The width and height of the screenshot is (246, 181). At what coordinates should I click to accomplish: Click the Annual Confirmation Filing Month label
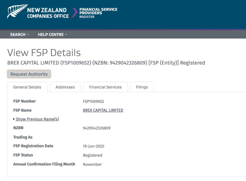44,164
